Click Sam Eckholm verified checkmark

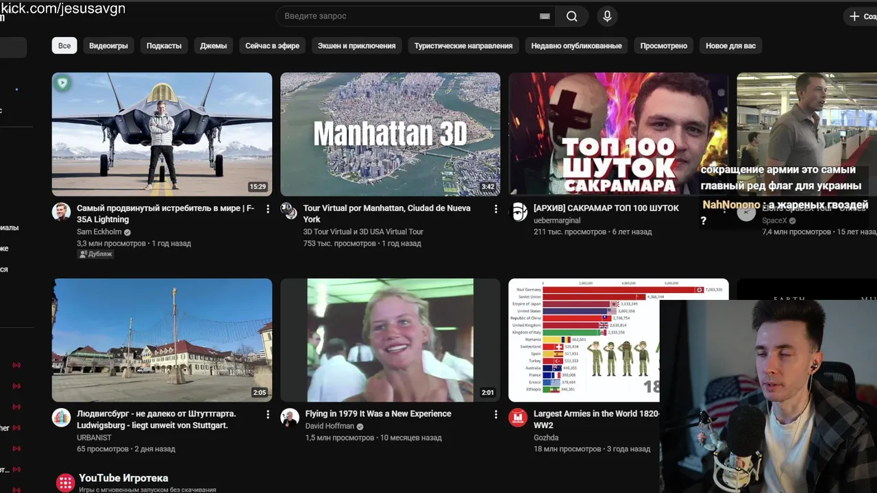click(127, 232)
